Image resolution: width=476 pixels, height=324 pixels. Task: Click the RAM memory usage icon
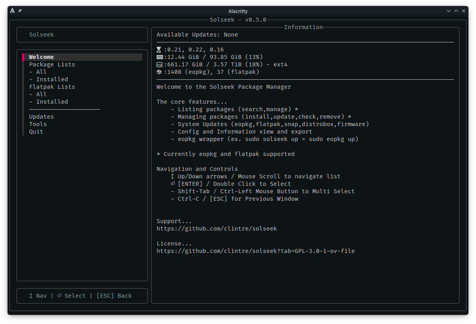(x=159, y=57)
